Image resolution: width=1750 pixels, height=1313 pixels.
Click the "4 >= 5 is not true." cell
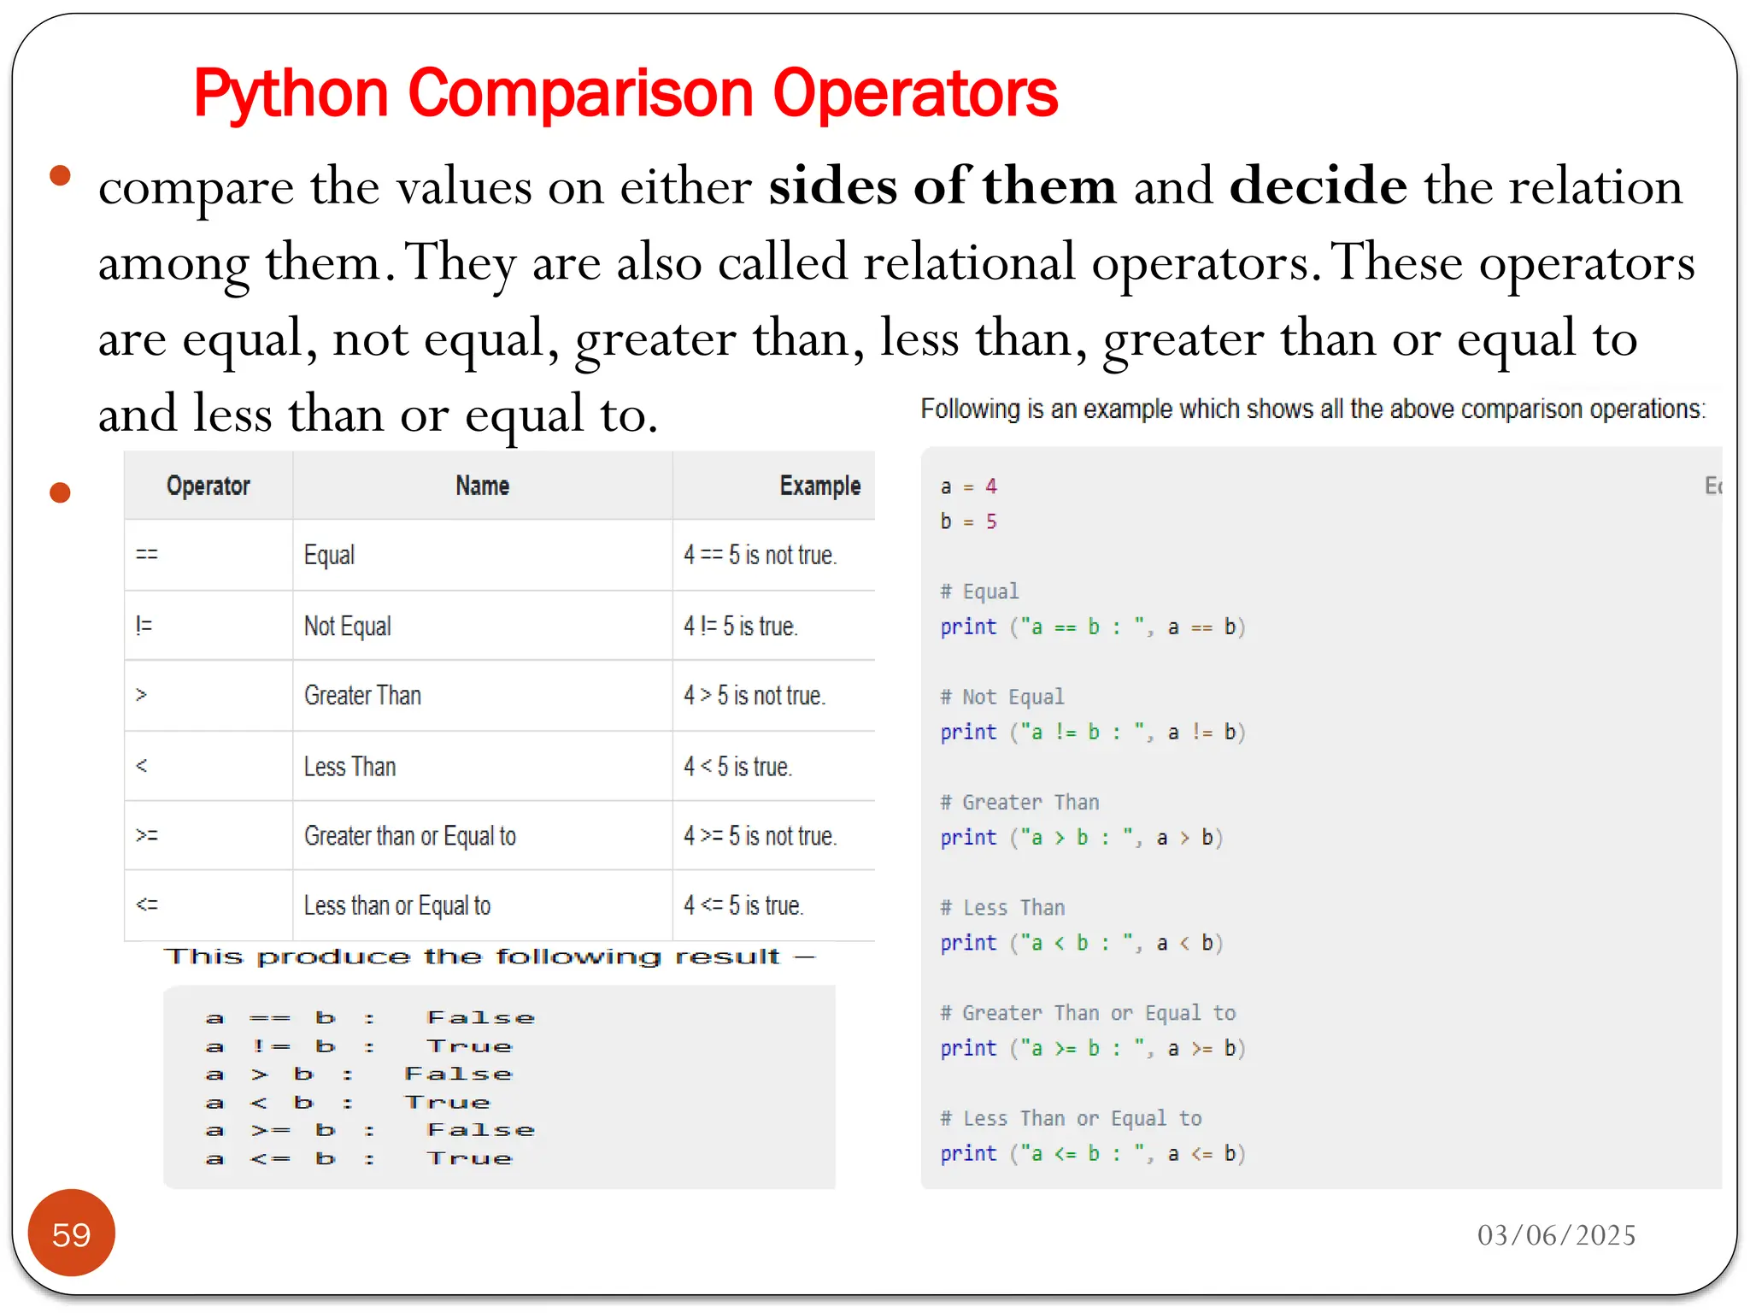point(773,835)
